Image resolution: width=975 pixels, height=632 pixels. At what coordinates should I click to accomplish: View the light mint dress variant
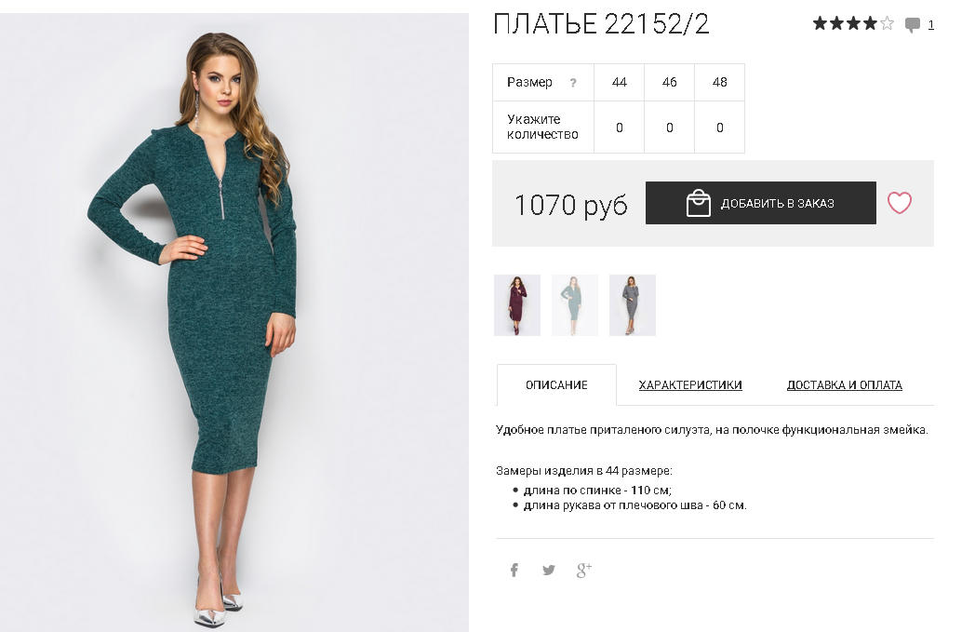575,305
